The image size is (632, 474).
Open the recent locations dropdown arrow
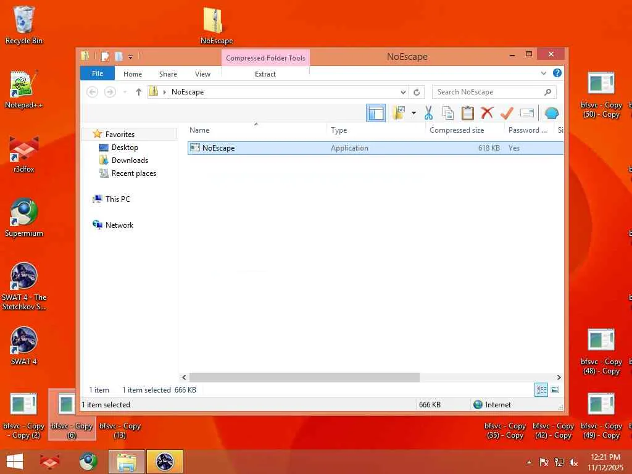pos(125,92)
